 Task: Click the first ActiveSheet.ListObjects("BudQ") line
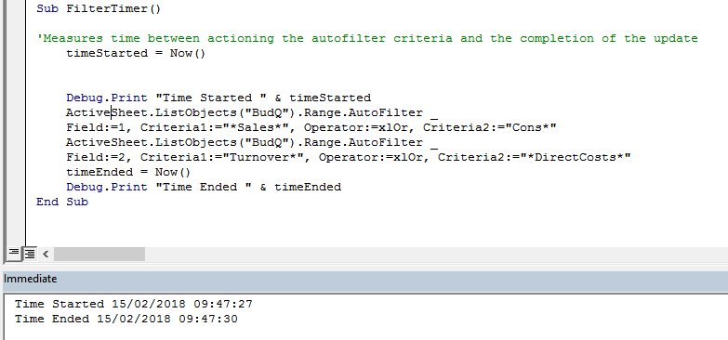click(252, 112)
